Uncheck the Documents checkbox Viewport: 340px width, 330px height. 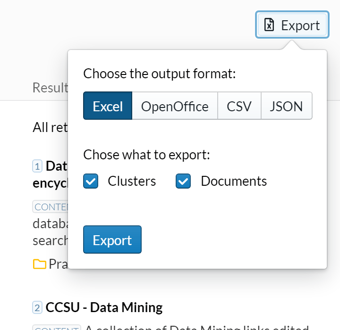coord(183,181)
